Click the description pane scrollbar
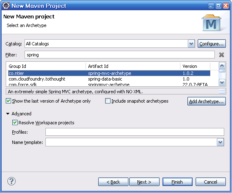 (222, 91)
